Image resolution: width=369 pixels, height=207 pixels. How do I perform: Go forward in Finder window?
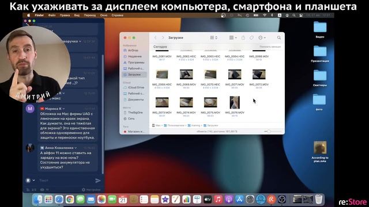click(163, 37)
